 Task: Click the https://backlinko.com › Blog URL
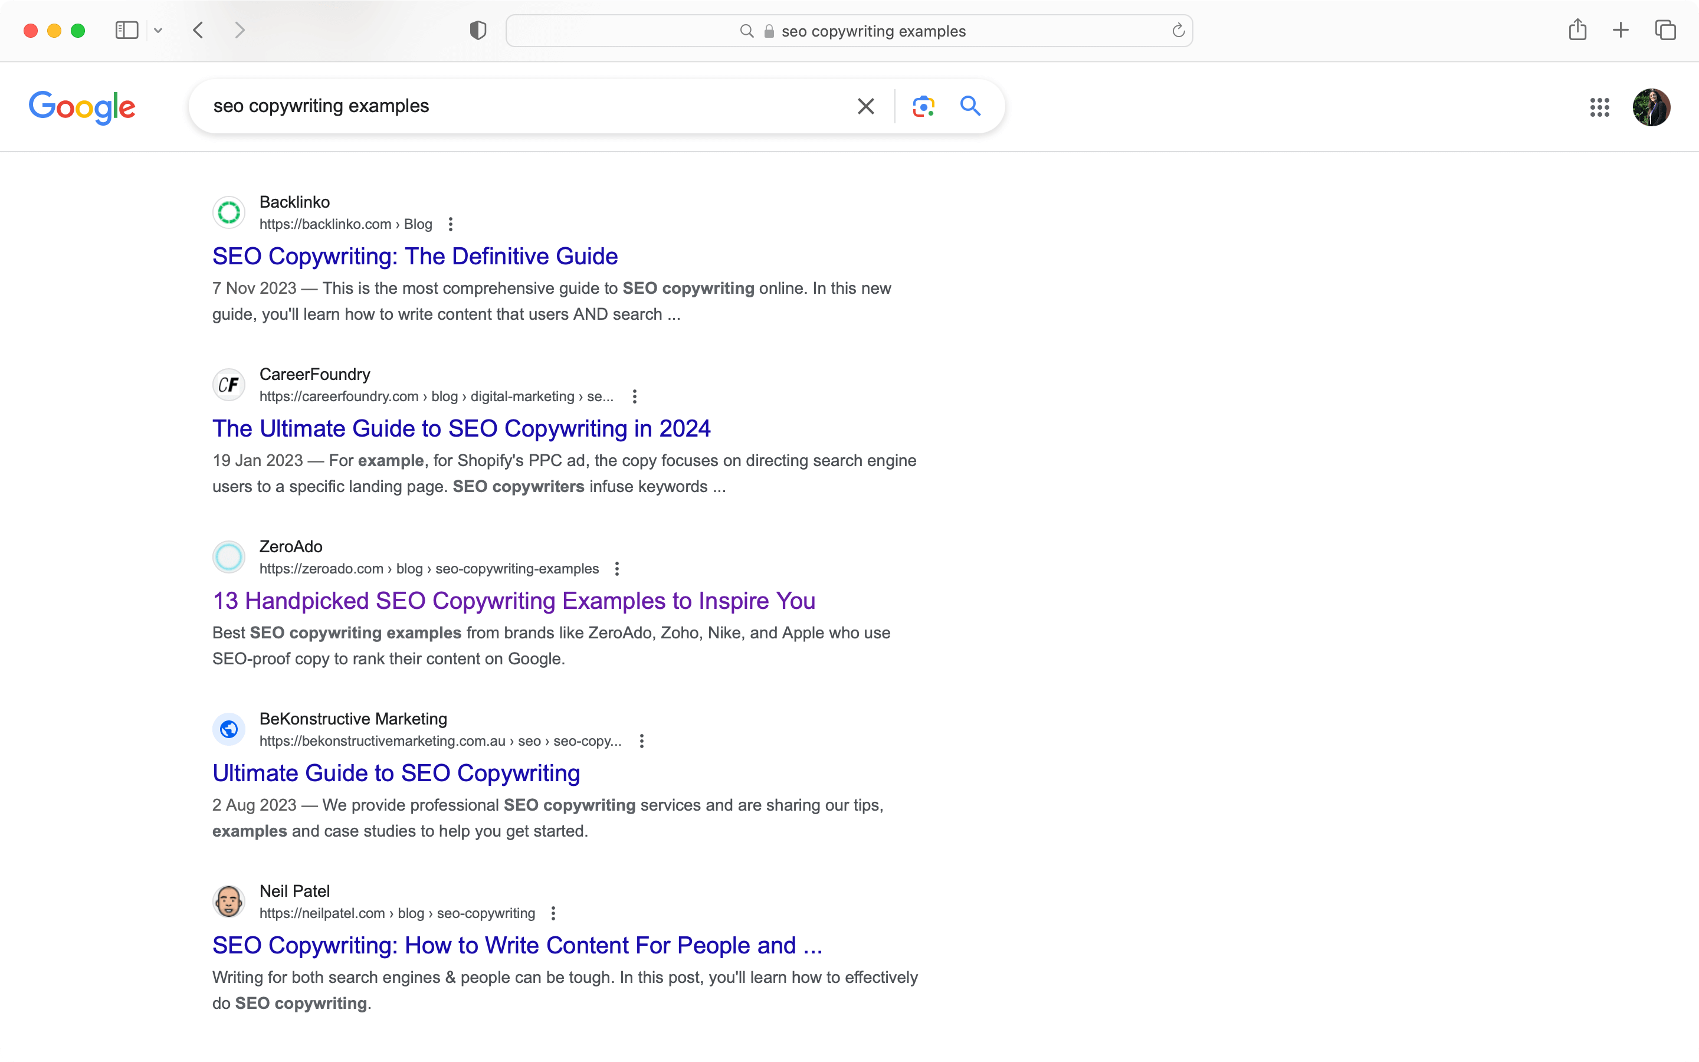(346, 224)
